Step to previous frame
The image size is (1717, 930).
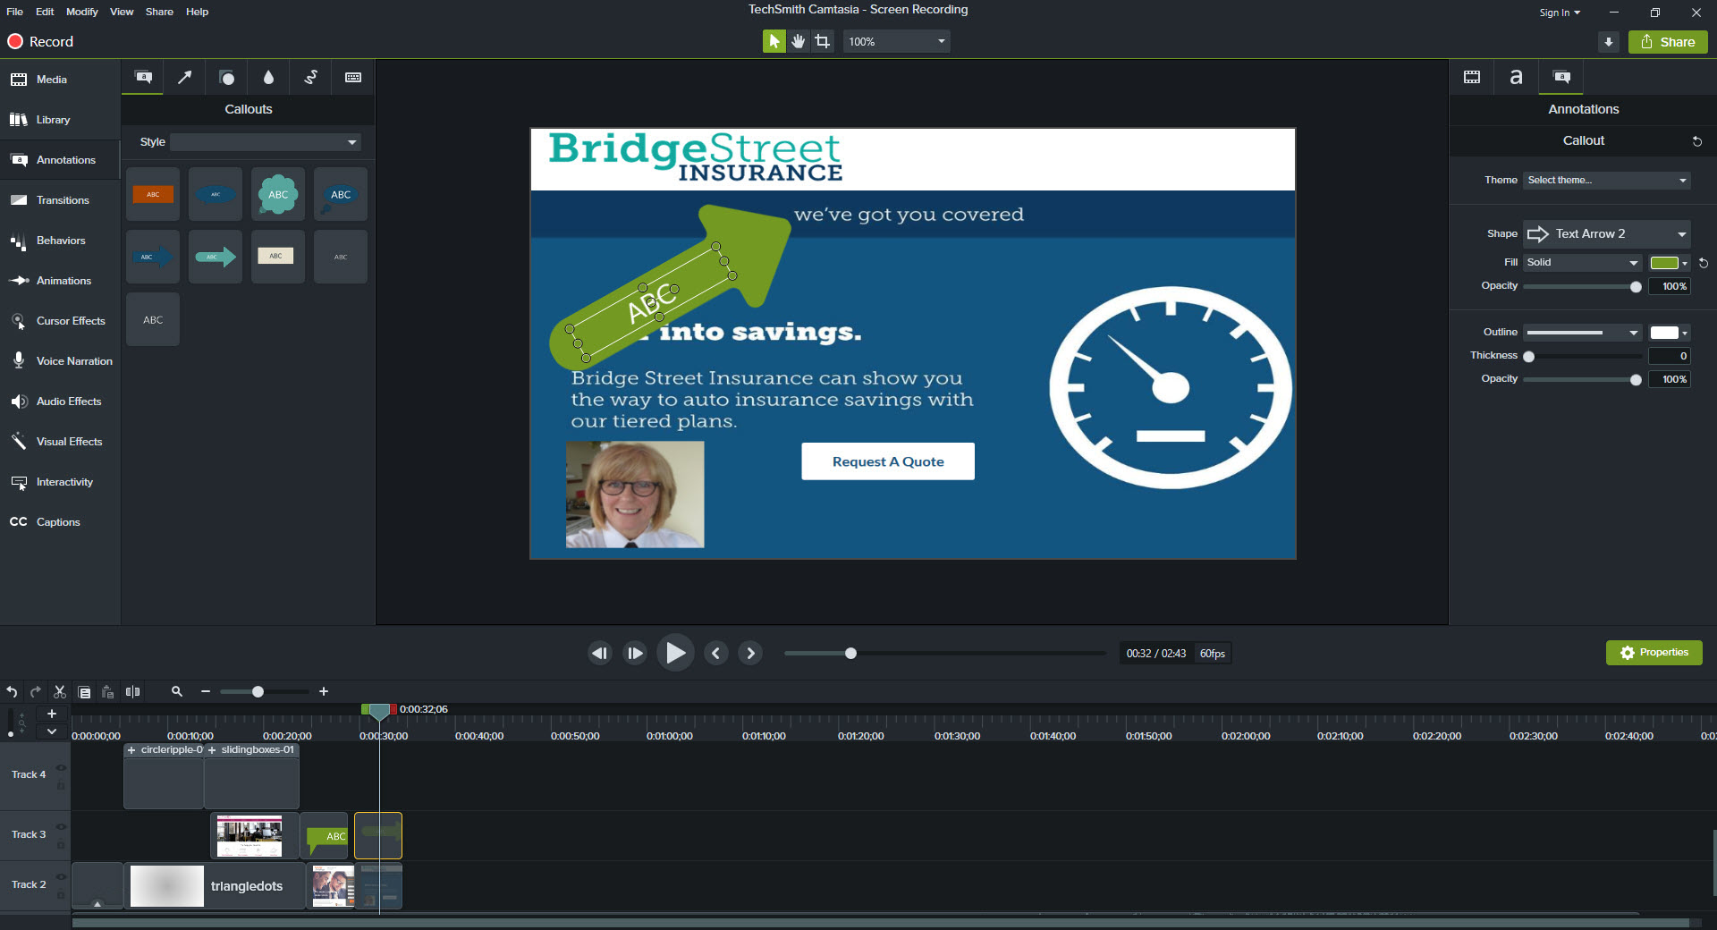point(600,654)
